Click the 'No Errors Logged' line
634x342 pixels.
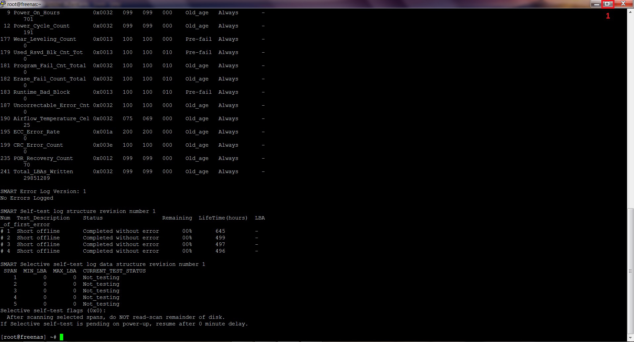27,198
